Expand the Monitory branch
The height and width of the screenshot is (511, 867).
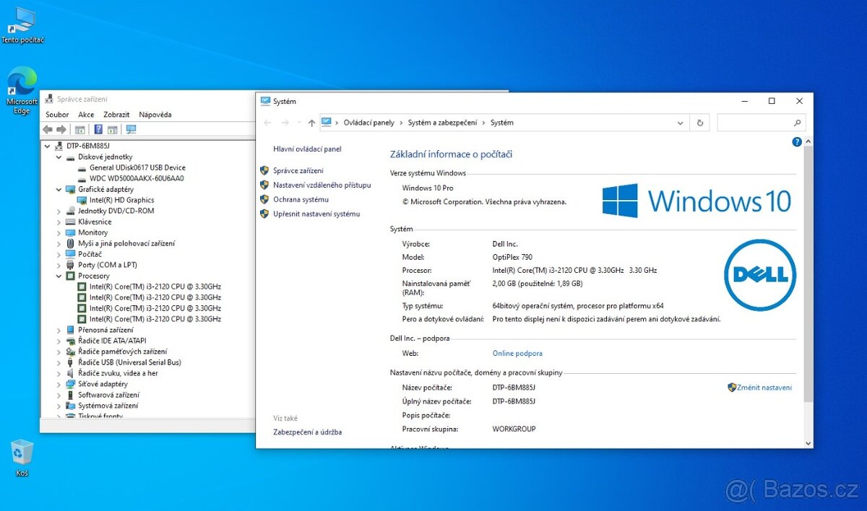pos(59,232)
